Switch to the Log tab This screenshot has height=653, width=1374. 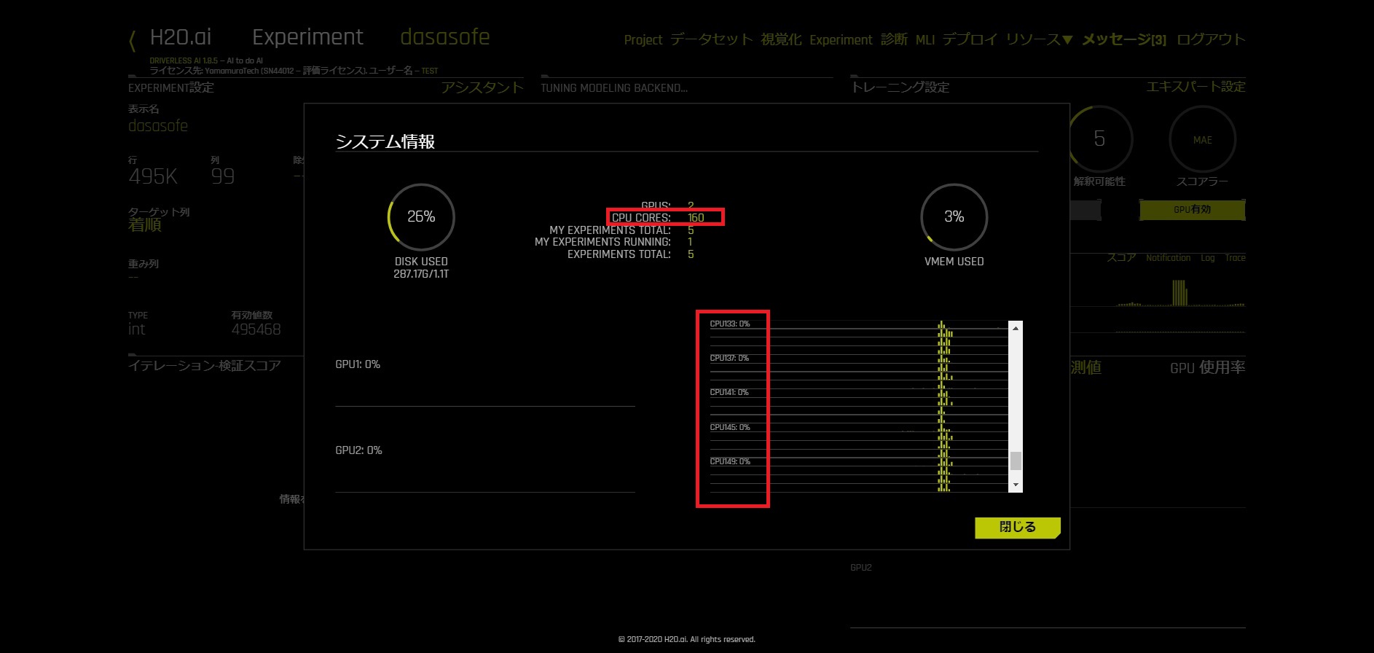click(x=1207, y=258)
